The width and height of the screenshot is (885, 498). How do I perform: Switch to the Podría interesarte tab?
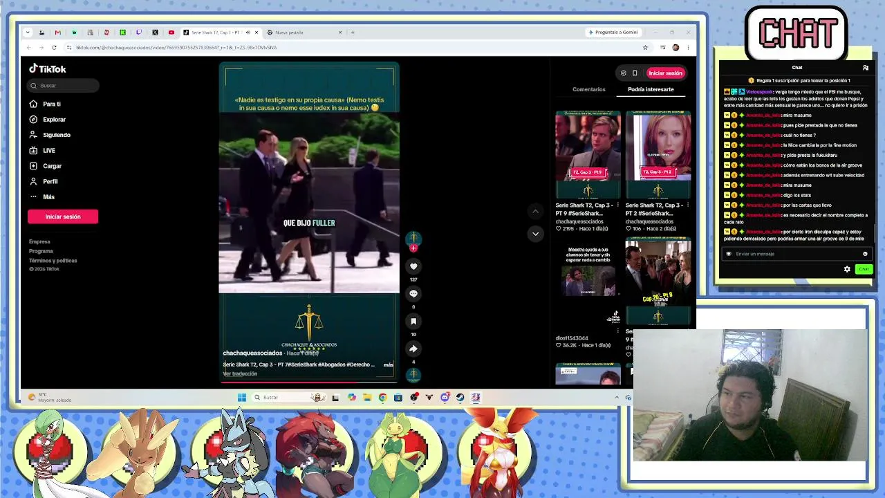point(651,89)
